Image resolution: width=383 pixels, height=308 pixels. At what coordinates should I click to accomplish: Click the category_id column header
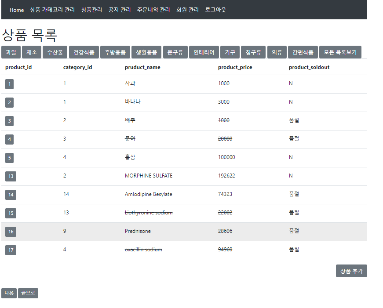point(78,67)
